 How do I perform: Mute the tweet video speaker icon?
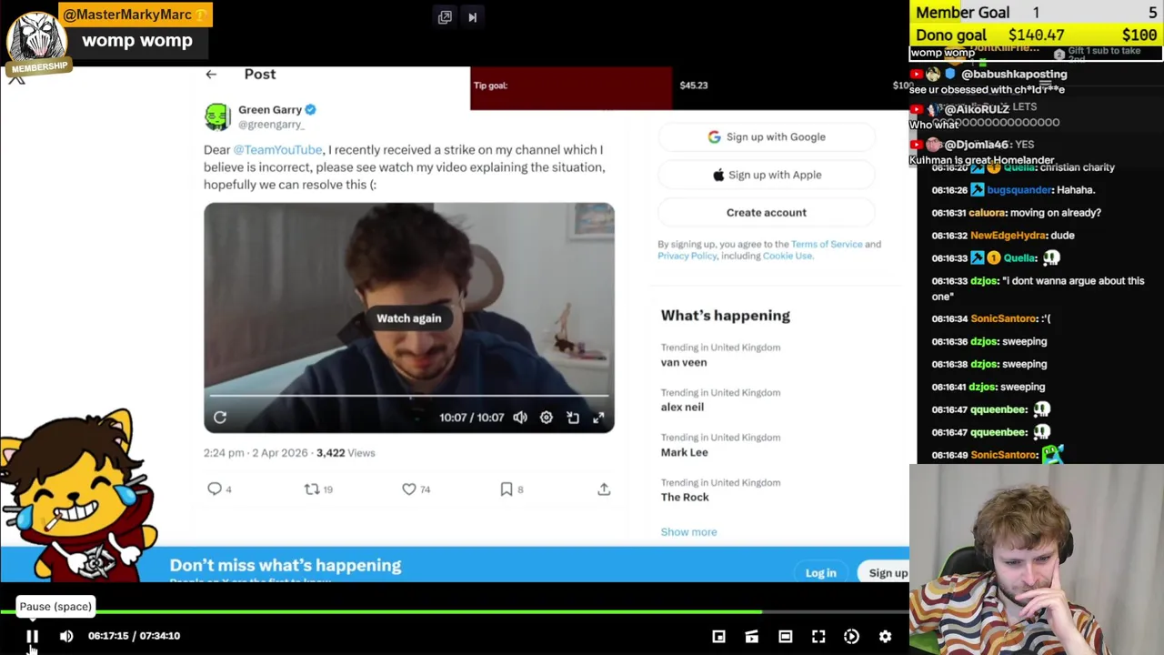[x=520, y=418]
